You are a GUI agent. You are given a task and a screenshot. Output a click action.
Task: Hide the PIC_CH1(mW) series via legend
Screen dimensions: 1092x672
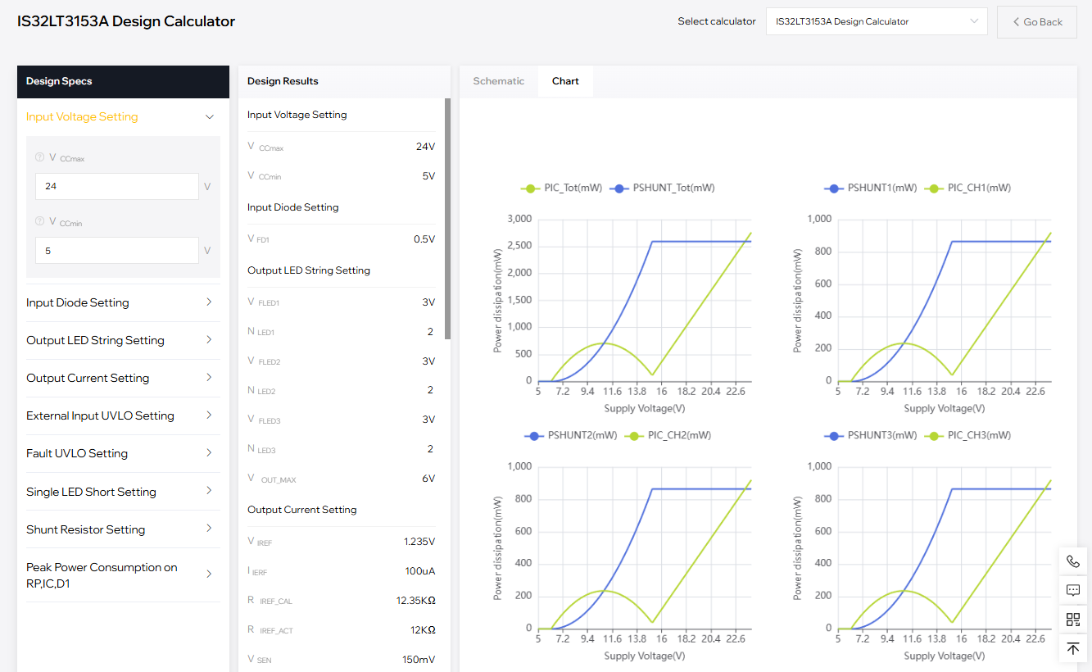click(967, 188)
